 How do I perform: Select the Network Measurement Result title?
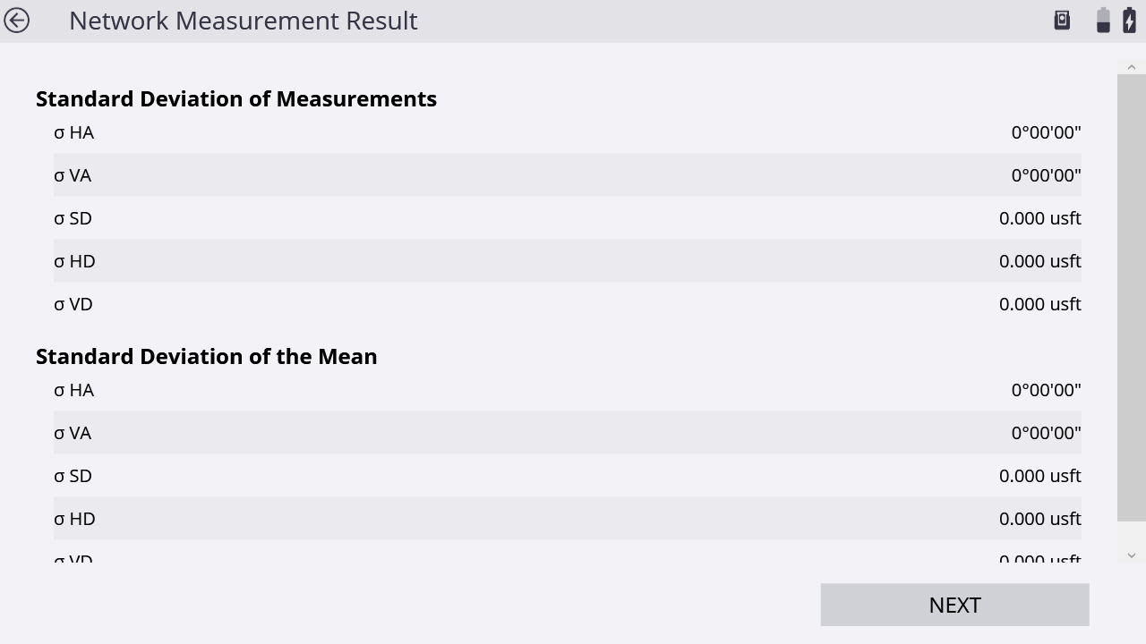(244, 21)
